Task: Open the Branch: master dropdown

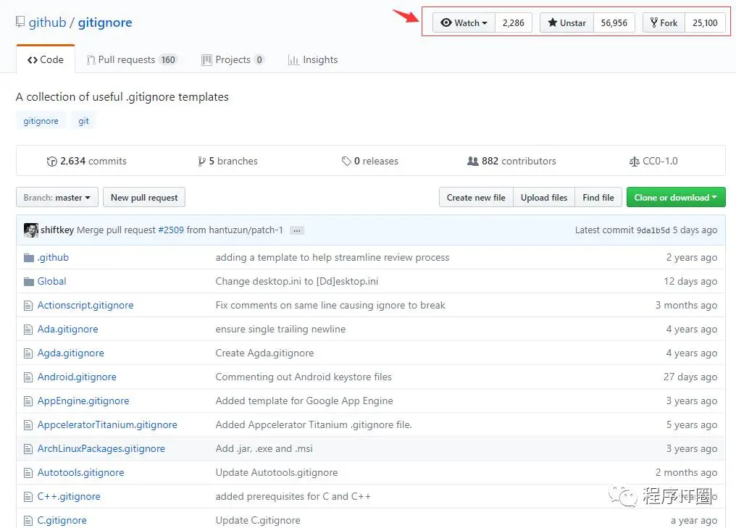Action: [57, 198]
